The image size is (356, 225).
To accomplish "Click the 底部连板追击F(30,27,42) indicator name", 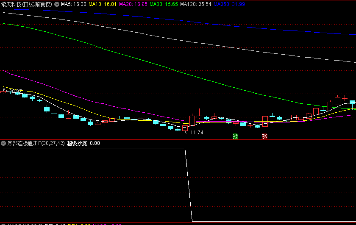I will (36, 143).
